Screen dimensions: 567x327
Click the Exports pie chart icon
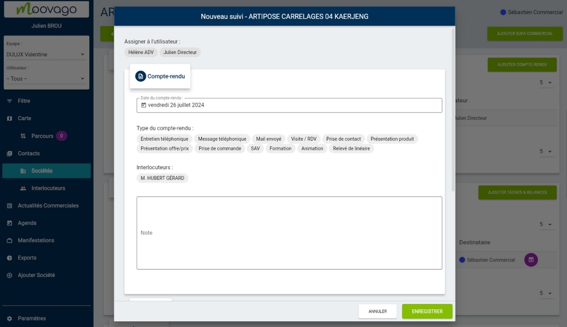(10, 258)
